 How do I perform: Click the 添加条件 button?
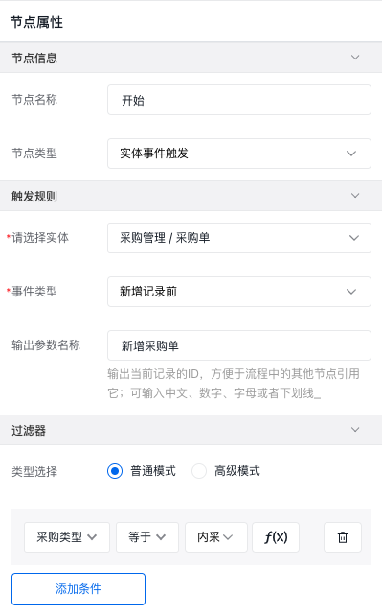click(x=79, y=589)
